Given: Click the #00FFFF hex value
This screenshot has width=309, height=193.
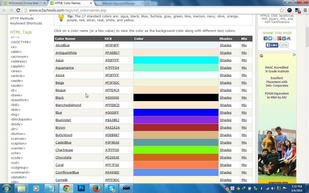Looking at the screenshot, I should pos(112,60).
